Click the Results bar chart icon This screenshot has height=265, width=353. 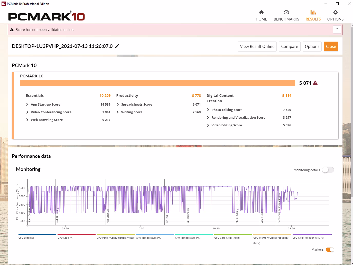313,12
